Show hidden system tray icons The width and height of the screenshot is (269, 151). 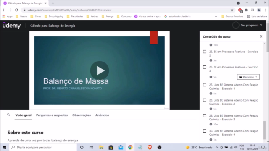coord(217,147)
